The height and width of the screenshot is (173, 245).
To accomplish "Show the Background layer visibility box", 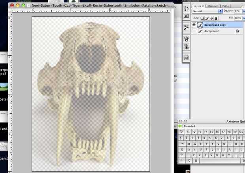I will (x=194, y=31).
